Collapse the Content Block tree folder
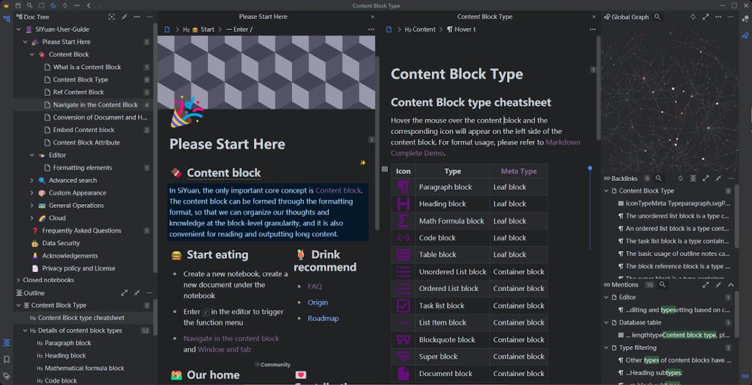Screen dimensions: 752x385 point(32,54)
